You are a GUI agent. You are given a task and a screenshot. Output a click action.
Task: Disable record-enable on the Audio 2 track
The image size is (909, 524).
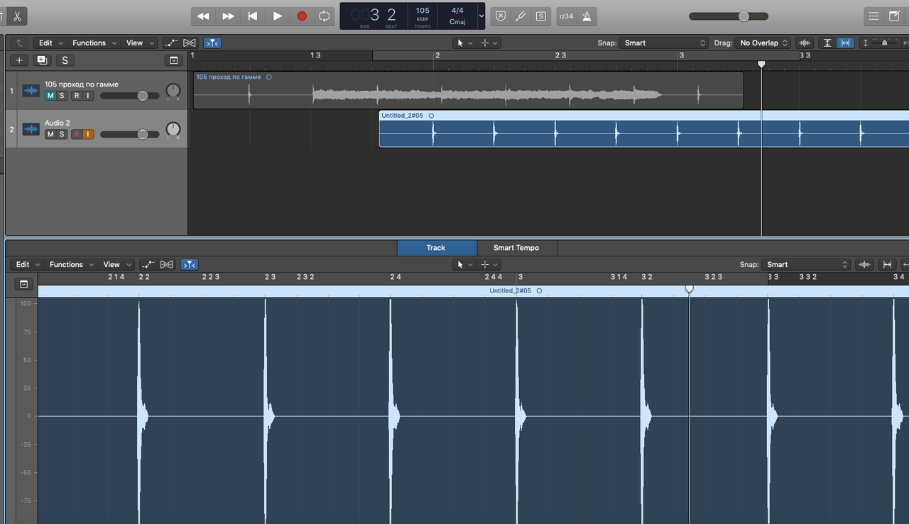(77, 134)
